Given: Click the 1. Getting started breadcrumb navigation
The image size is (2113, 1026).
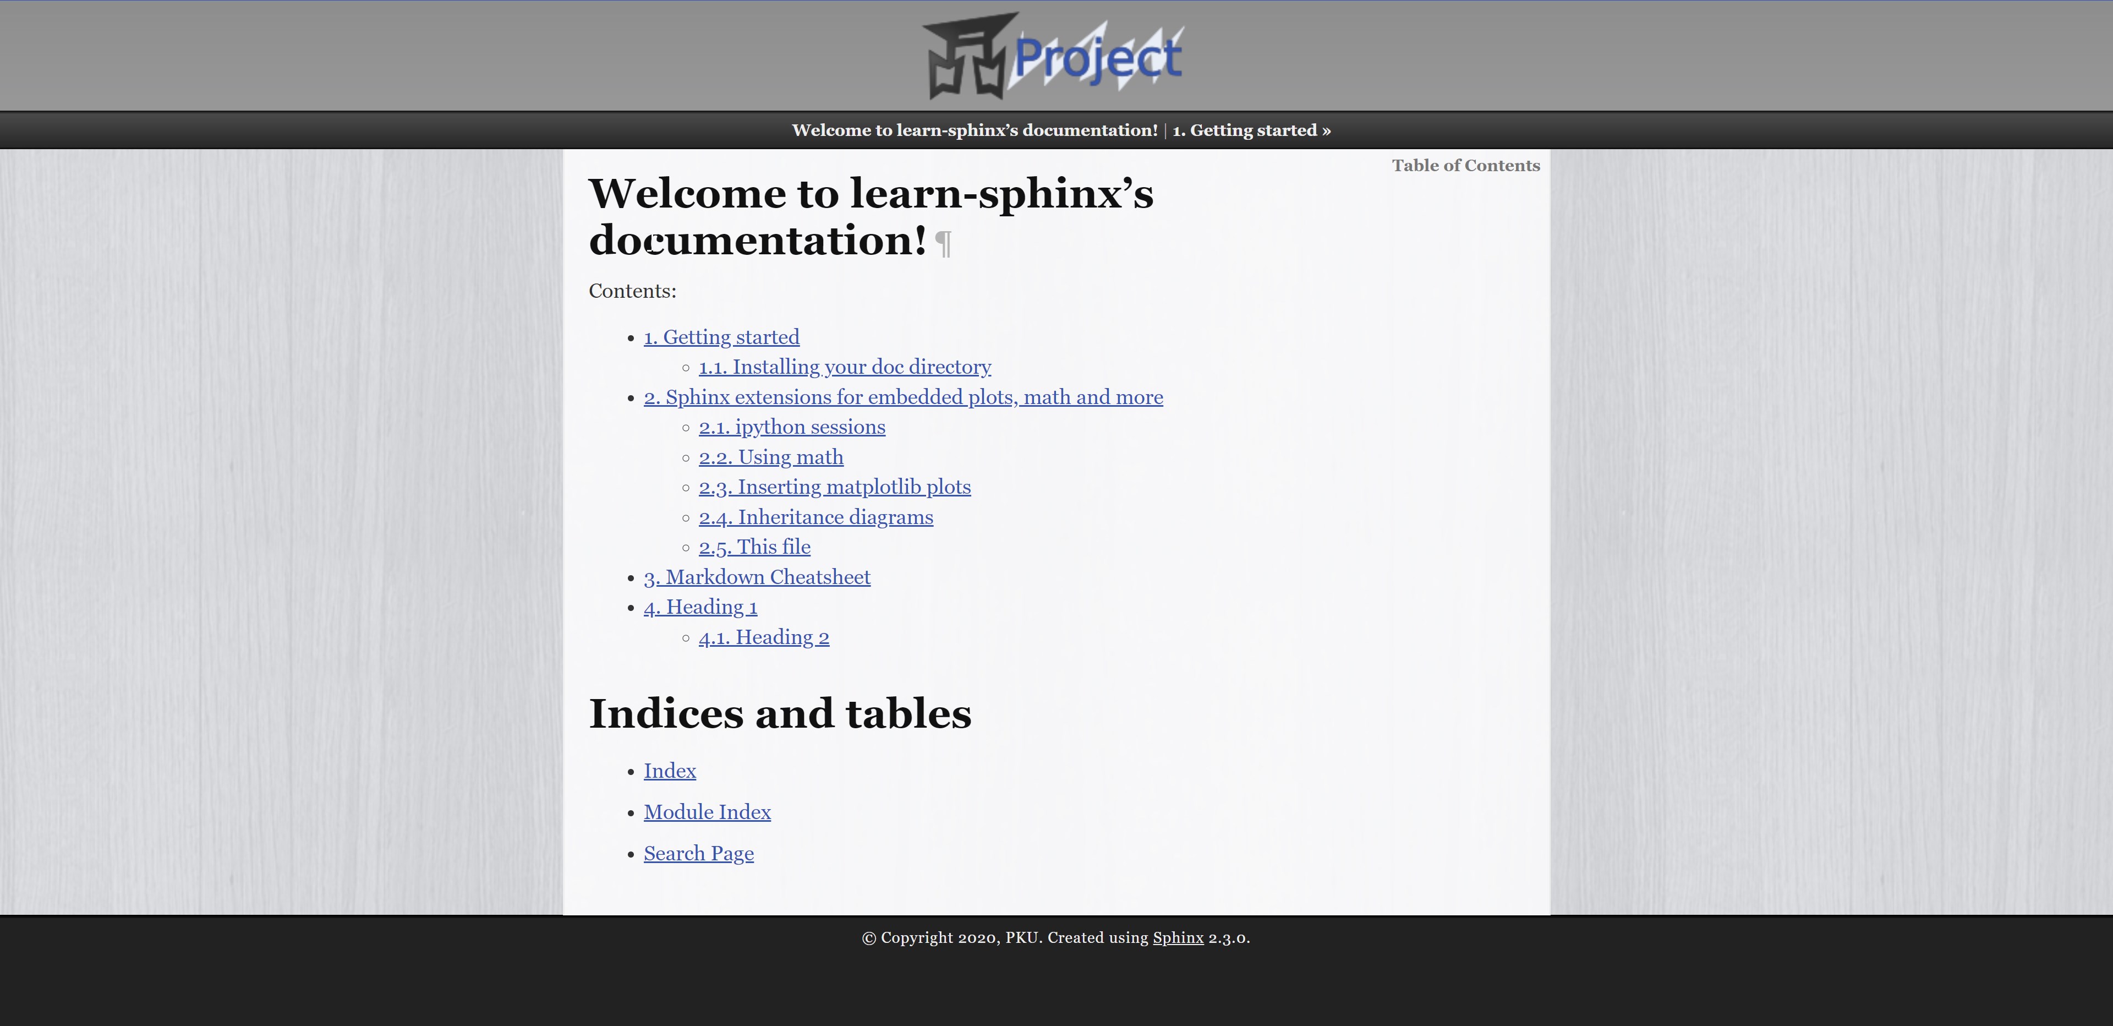Looking at the screenshot, I should (1244, 129).
